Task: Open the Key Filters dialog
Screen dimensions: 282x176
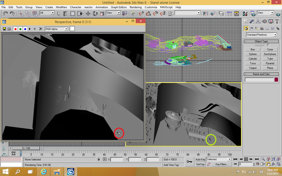Action: (x=222, y=164)
